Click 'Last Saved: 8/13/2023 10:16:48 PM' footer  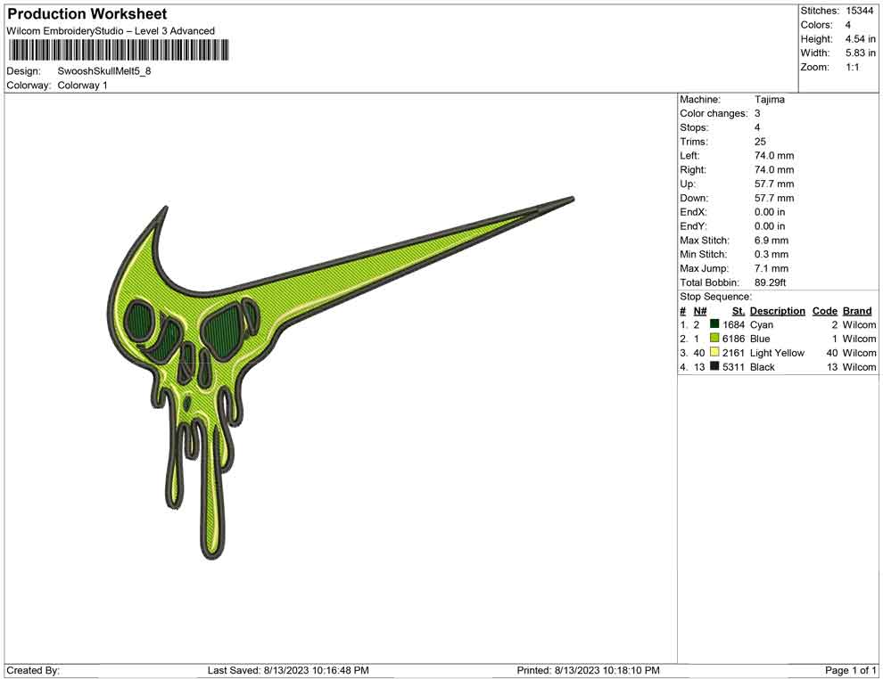click(x=288, y=670)
